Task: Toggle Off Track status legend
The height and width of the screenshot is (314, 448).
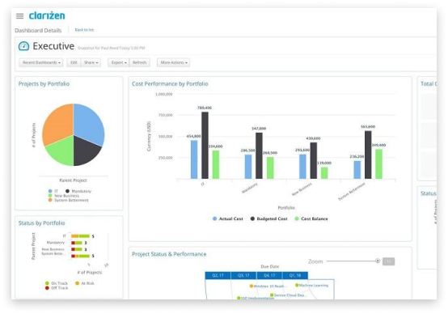Action: 57,287
